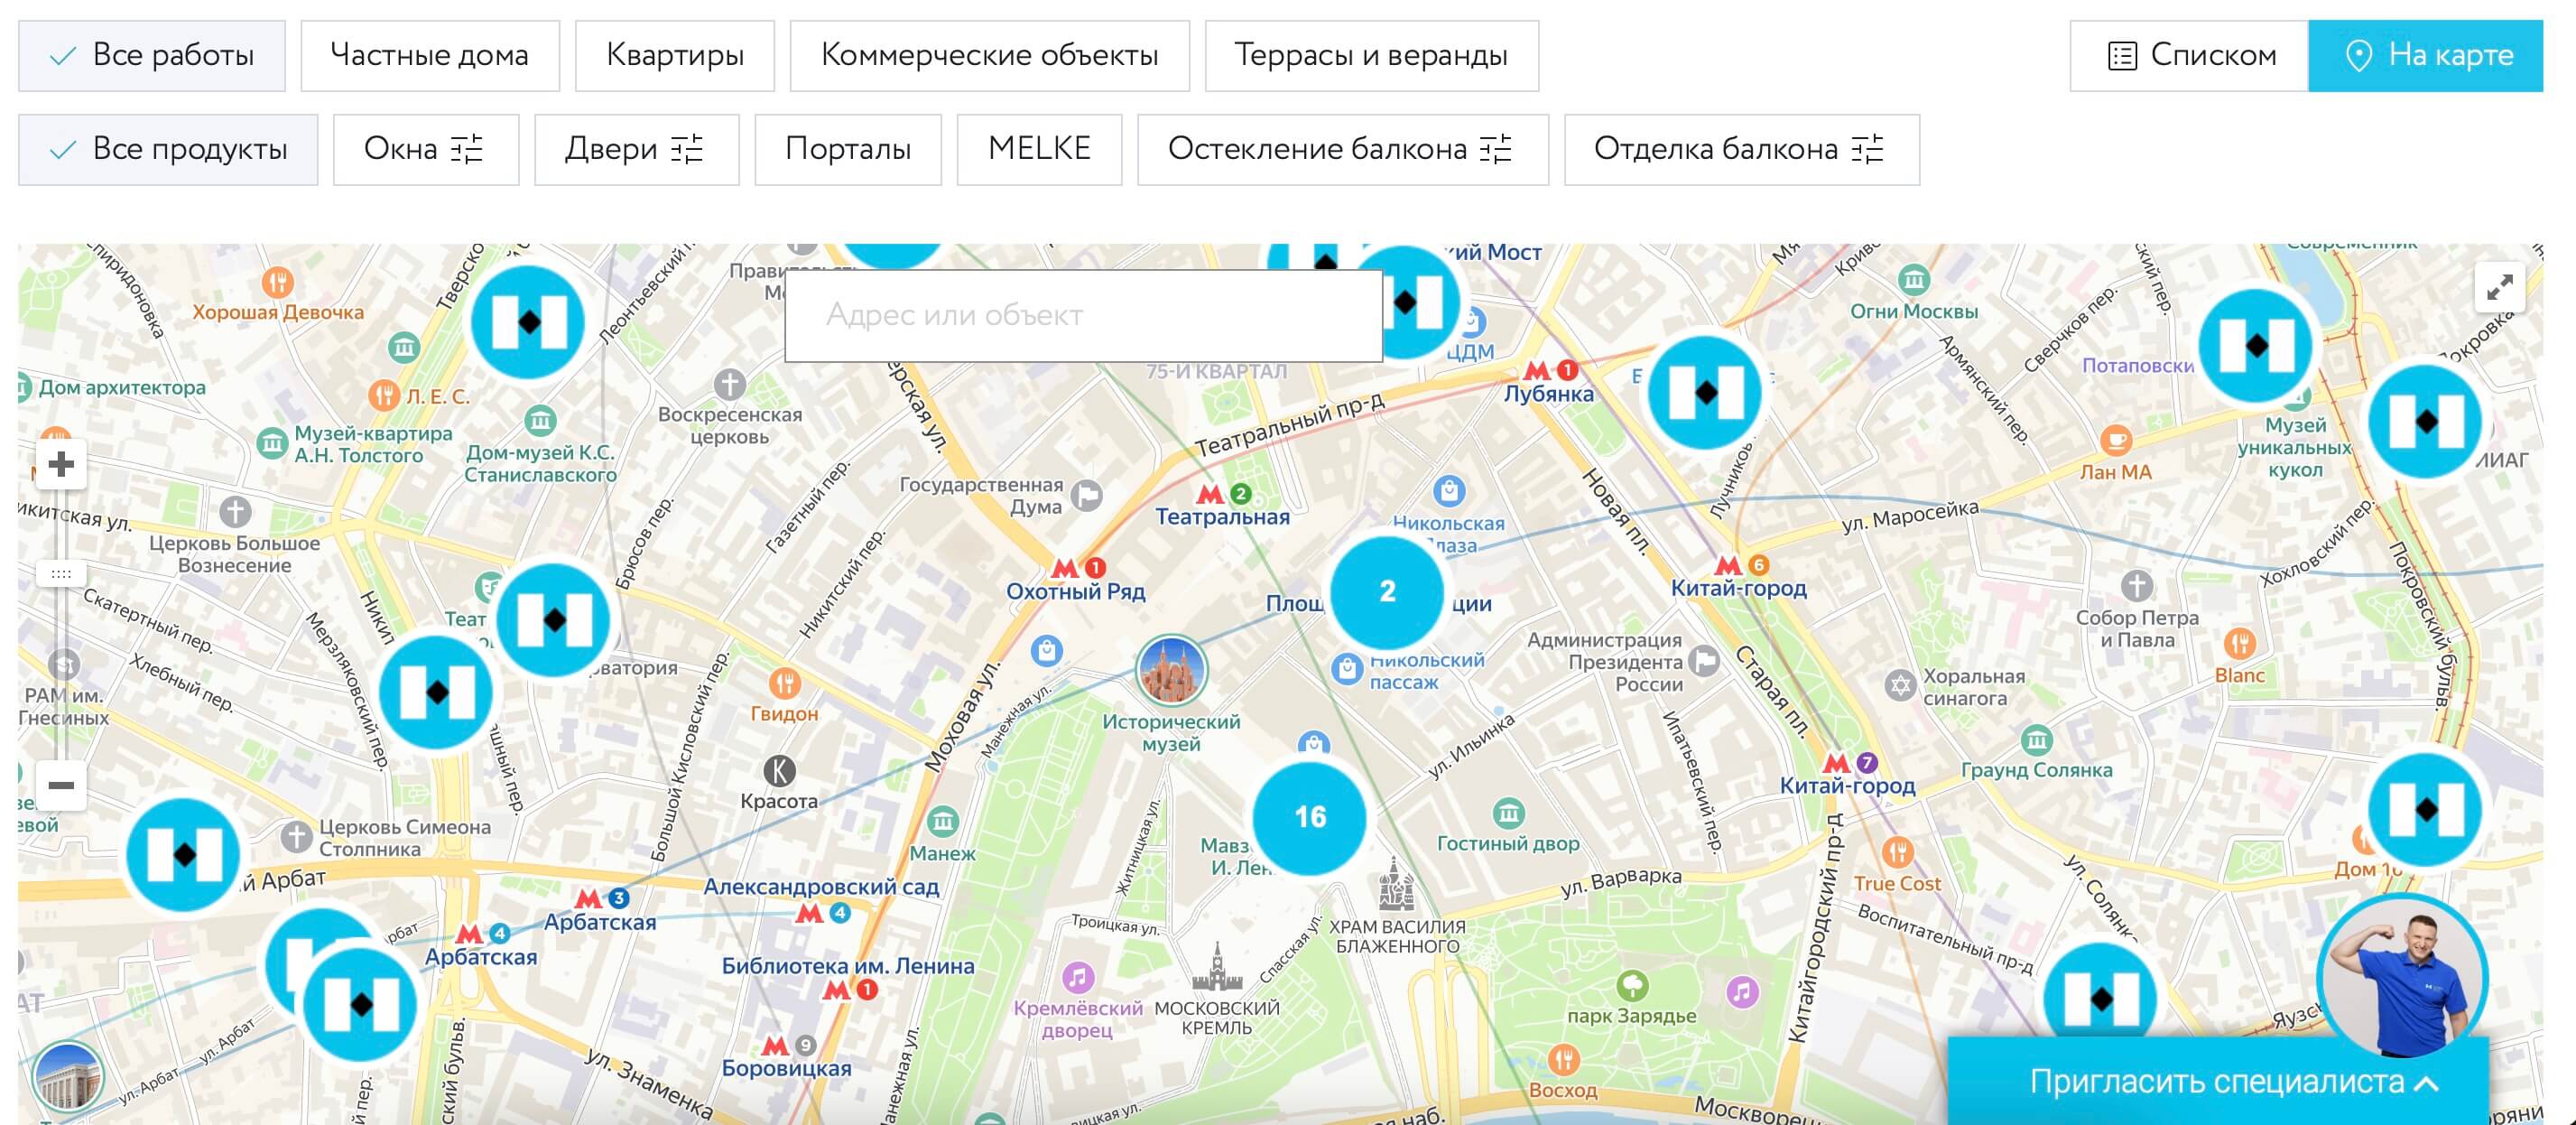Viewport: 2576px width, 1125px height.
Task: Click Хоральная синагога icon
Action: click(x=1899, y=686)
